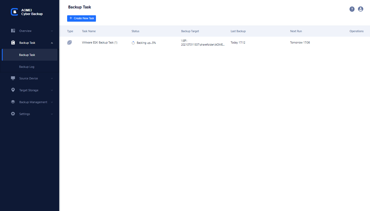
Task: Click the Today 17:12 last backup cell
Action: click(x=238, y=42)
